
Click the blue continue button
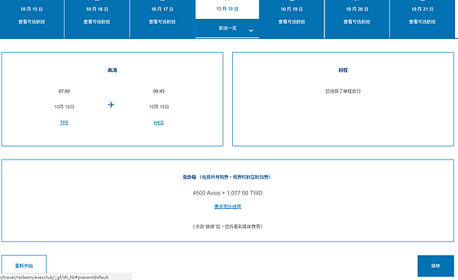point(436,266)
